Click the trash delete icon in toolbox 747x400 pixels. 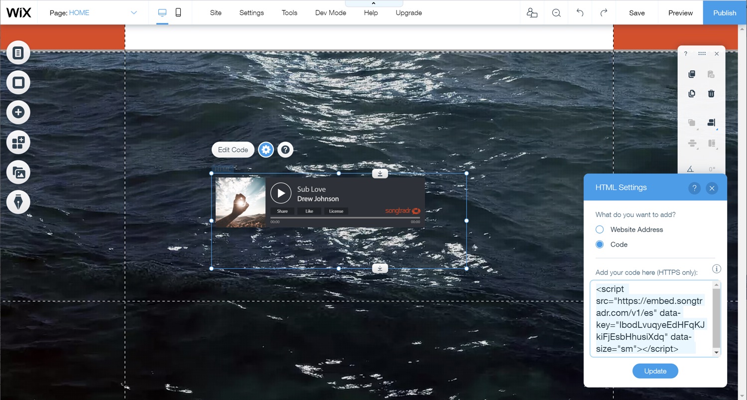[711, 94]
